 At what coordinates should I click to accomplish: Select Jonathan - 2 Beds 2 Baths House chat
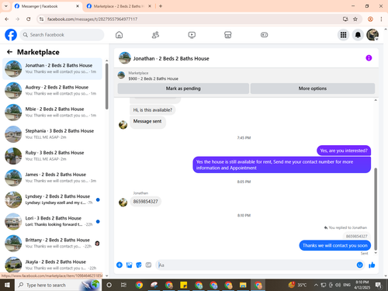pyautogui.click(x=52, y=68)
